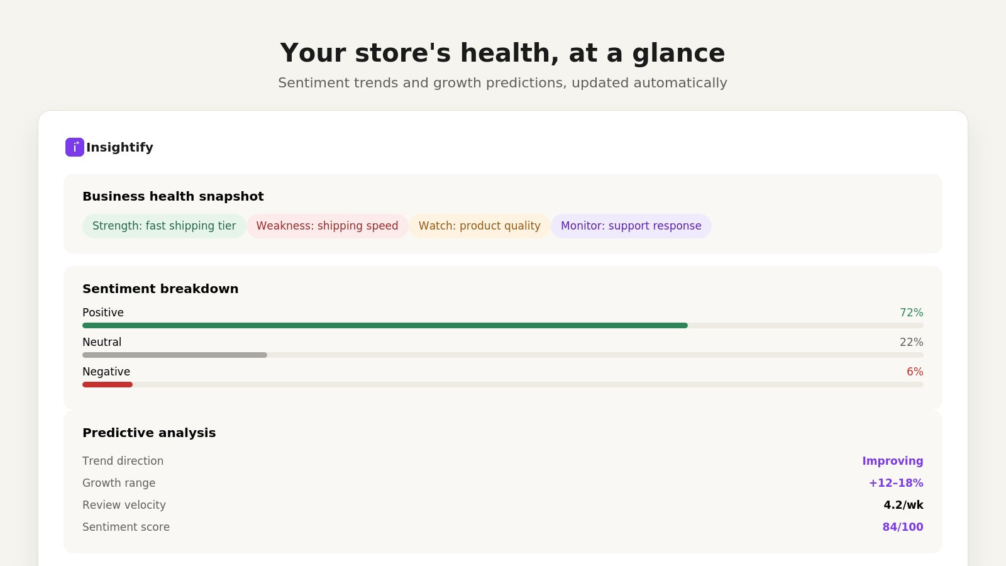The height and width of the screenshot is (566, 1006).
Task: Click the green Positive sentiment bar
Action: [385, 326]
